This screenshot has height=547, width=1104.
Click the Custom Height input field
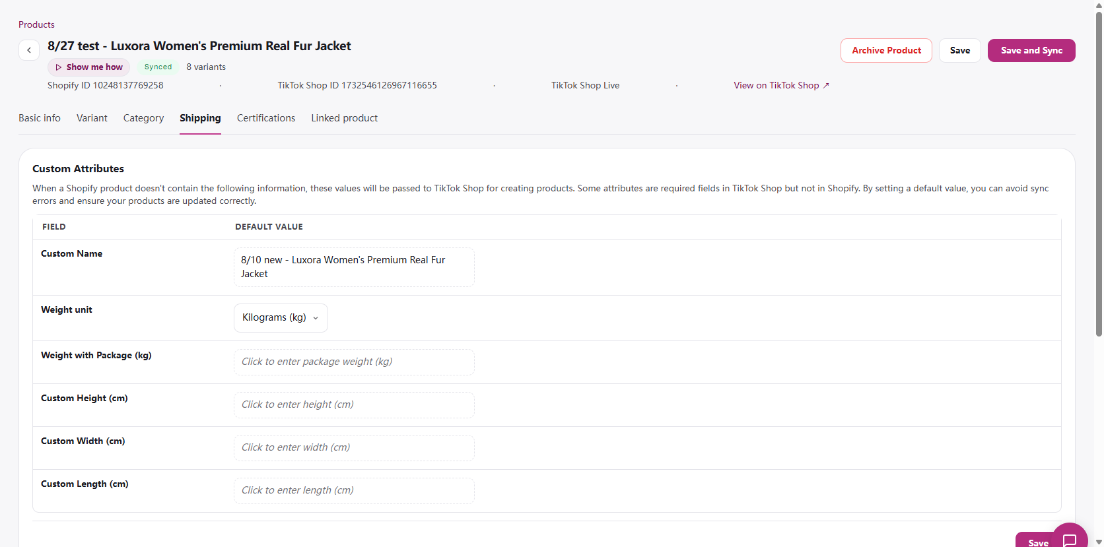point(354,405)
